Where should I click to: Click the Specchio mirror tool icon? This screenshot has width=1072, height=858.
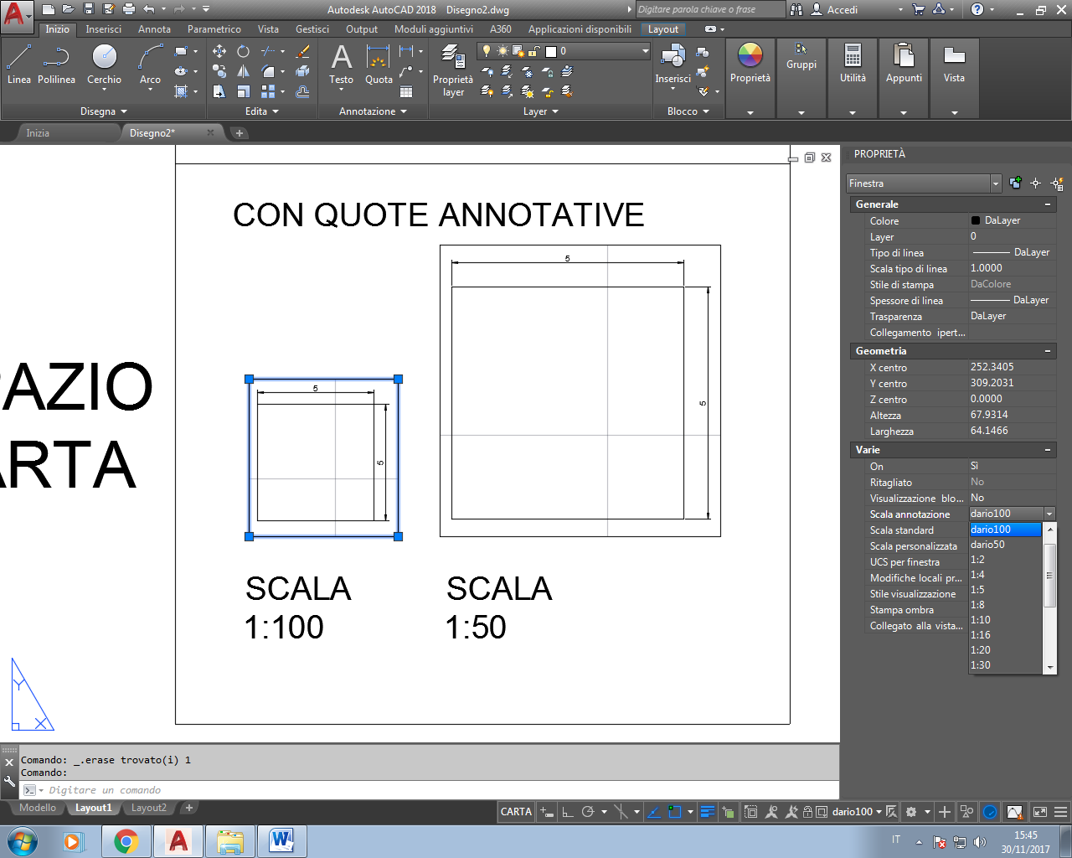(x=244, y=71)
